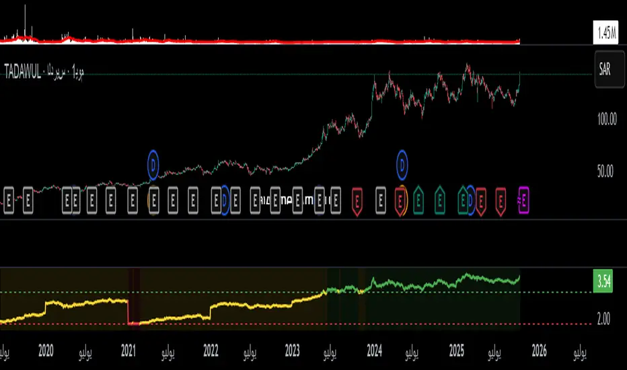The width and height of the screenshot is (627, 370).
Task: Open the gray E marker between two red ones
Action: click(381, 200)
